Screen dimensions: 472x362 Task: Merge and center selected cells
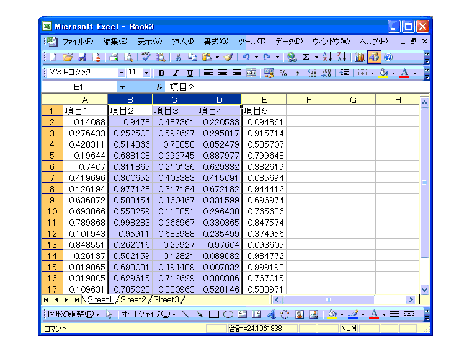251,73
